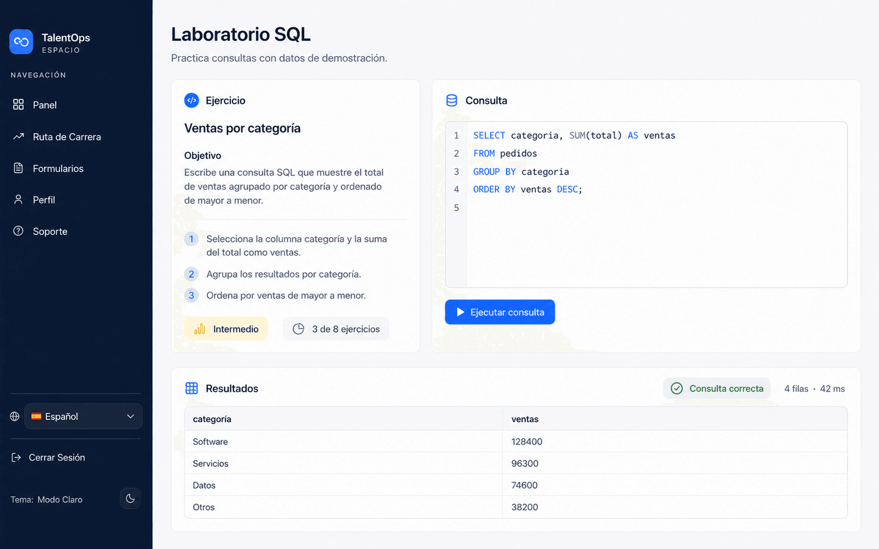Viewport: 879px width, 549px height.
Task: Click the Consulta database icon
Action: click(452, 100)
